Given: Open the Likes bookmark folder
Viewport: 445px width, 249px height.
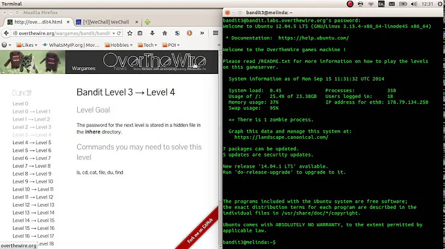Looking at the screenshot, I should pyautogui.click(x=27, y=45).
